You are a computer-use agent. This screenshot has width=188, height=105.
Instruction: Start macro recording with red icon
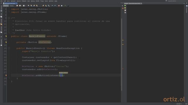[59, 6]
